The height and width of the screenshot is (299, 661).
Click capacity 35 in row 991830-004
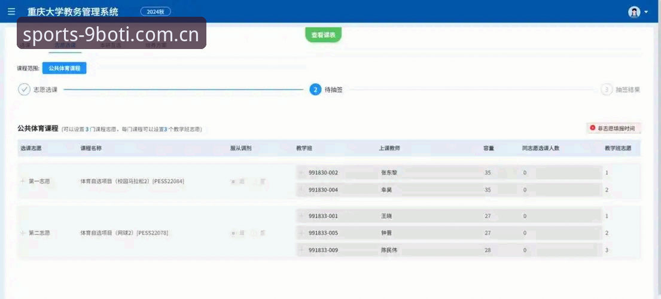[x=488, y=190]
